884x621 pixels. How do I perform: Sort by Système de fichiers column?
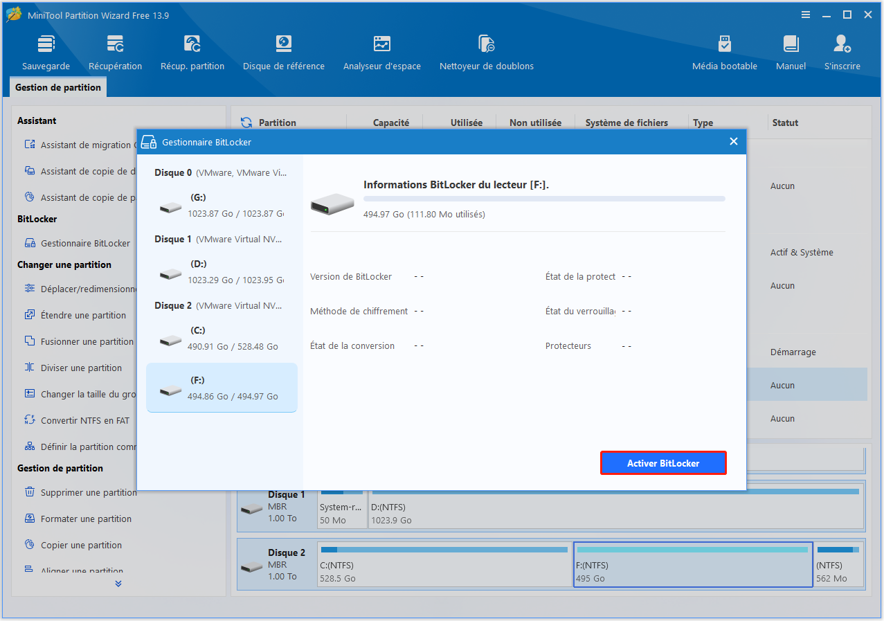(x=626, y=123)
